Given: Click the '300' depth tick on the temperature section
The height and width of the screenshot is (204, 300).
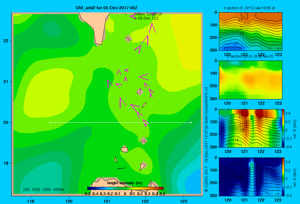Looking at the screenshot, I should 214,50.
